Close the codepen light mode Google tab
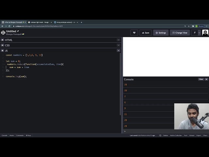The height and width of the screenshot is (157, 209). click(x=51, y=22)
